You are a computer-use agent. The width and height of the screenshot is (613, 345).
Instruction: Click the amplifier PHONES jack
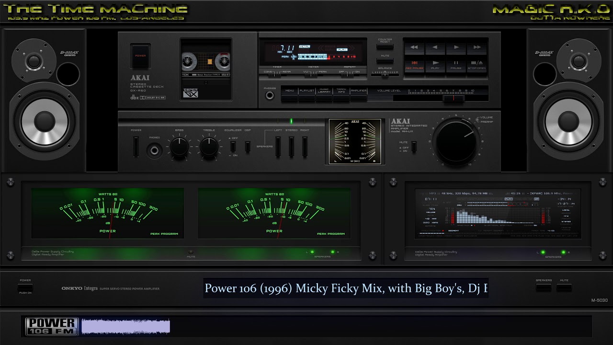click(x=154, y=151)
